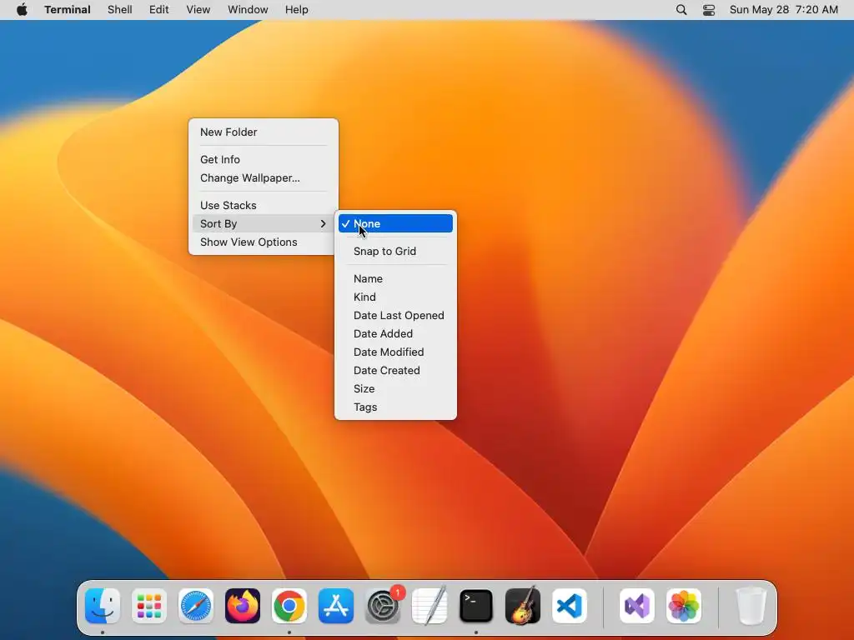
Task: Launch Launchpad from the Dock
Action: coord(149,606)
